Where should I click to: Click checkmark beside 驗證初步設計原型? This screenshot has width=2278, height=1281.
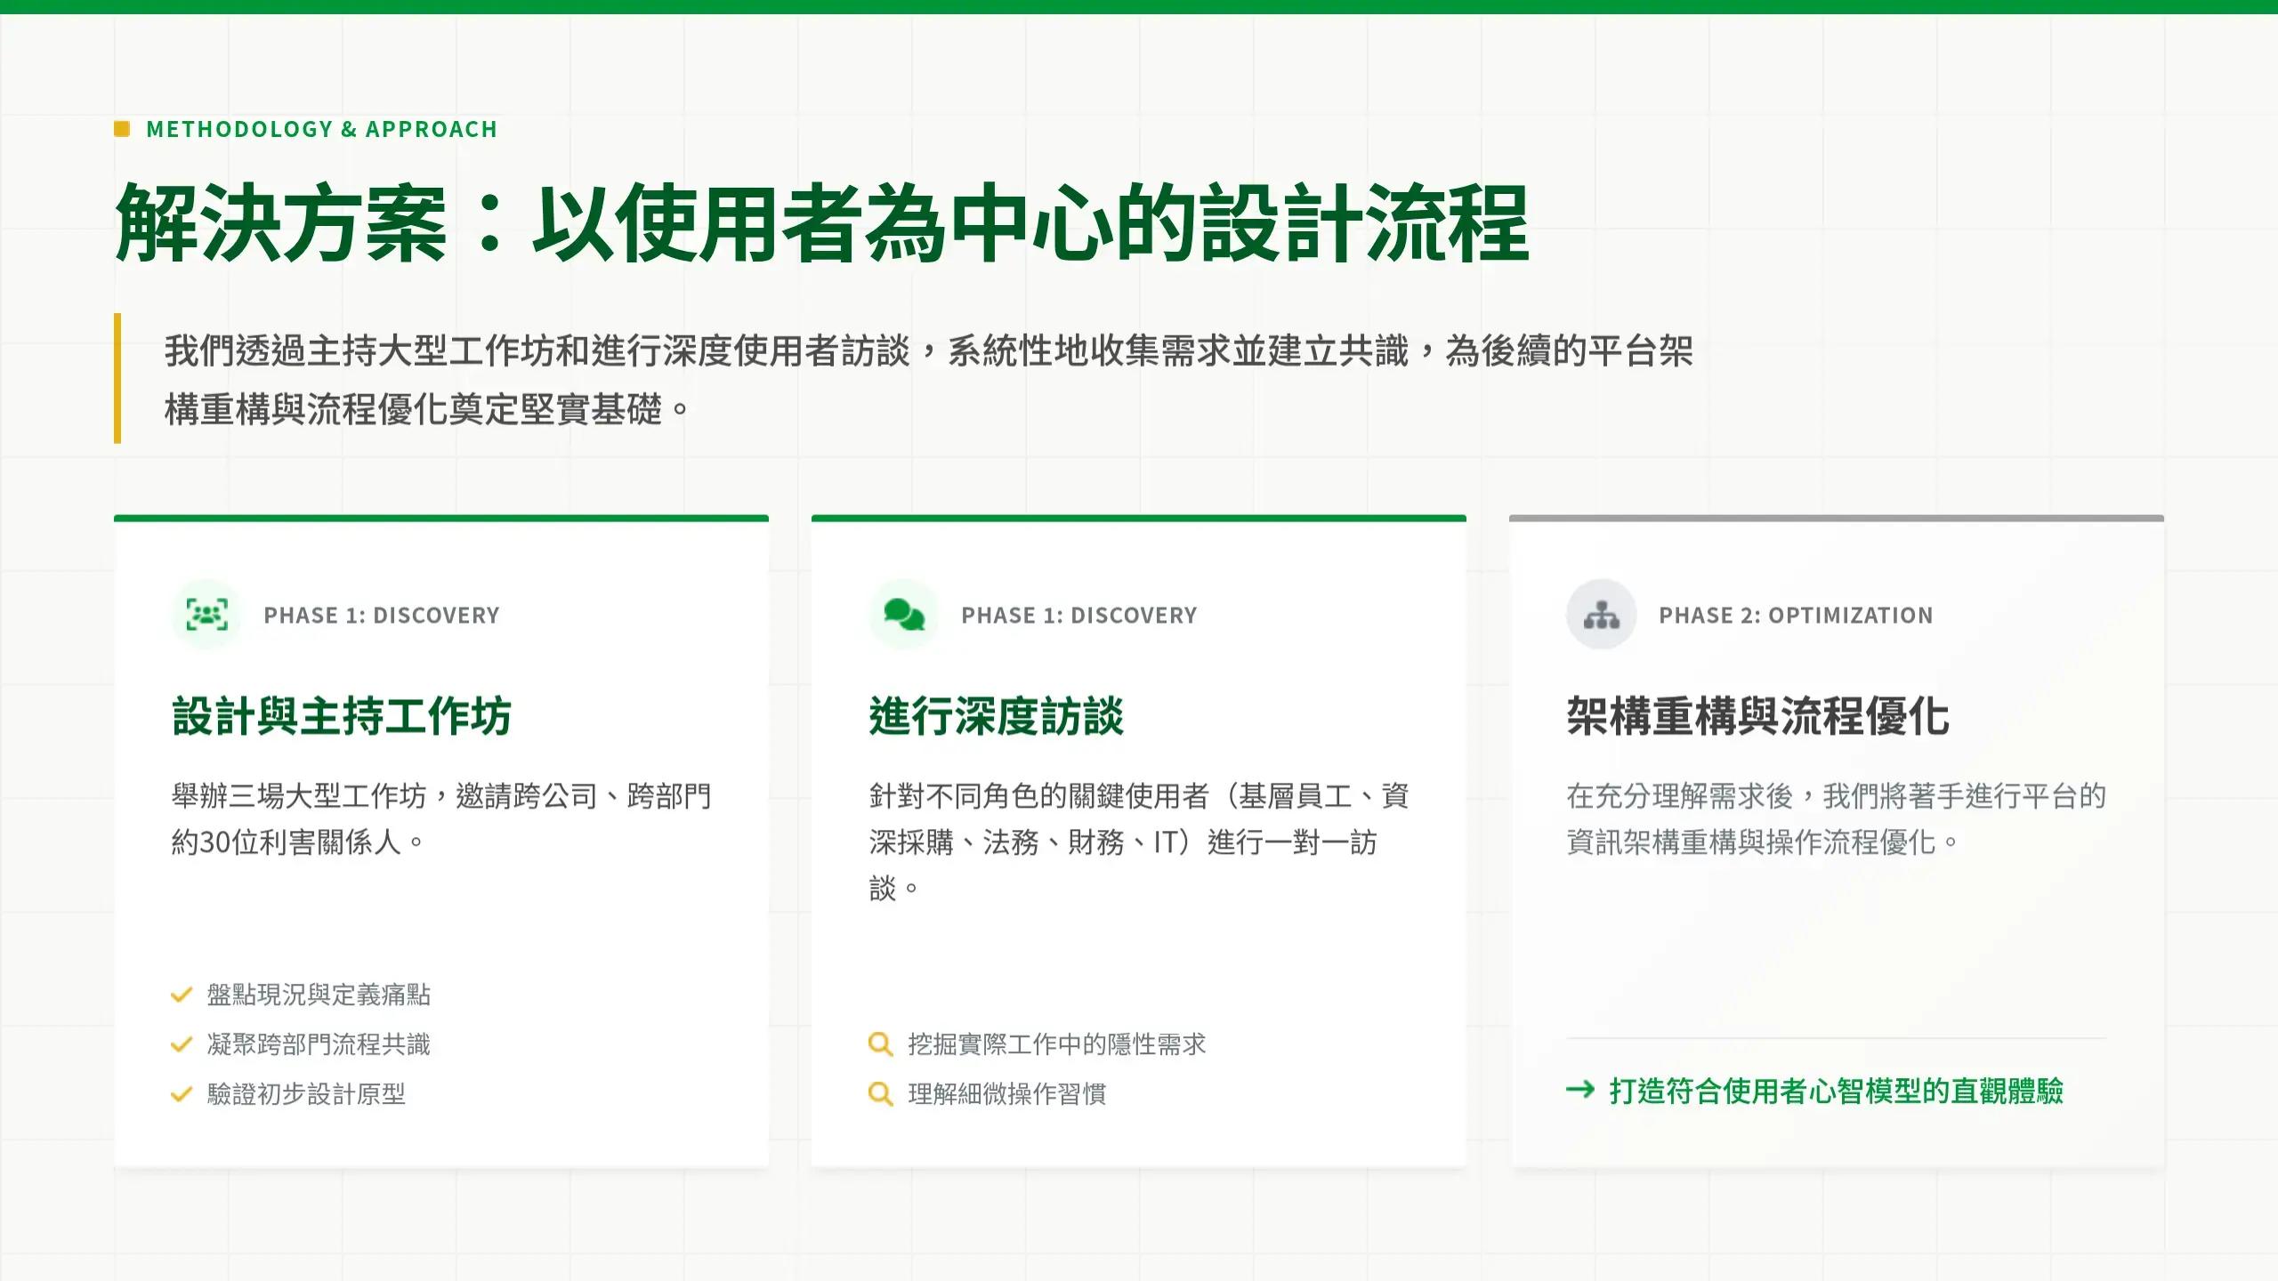point(182,1094)
